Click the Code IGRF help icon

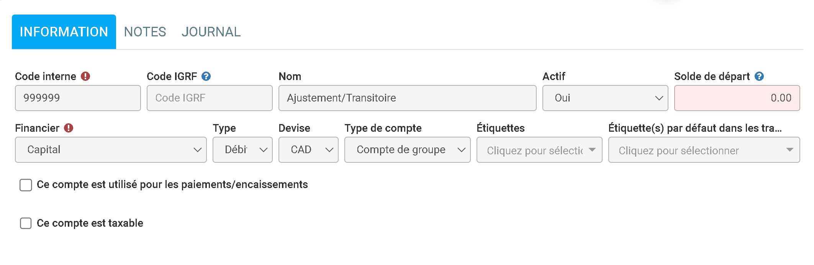point(206,76)
